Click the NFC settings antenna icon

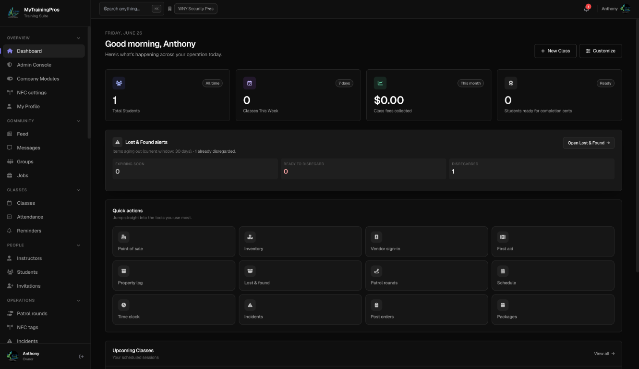10,93
